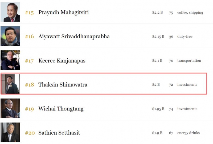Click the thumbnail in the highlighted #18 row
Image resolution: width=213 pixels, height=144 pixels.
pos(10,84)
